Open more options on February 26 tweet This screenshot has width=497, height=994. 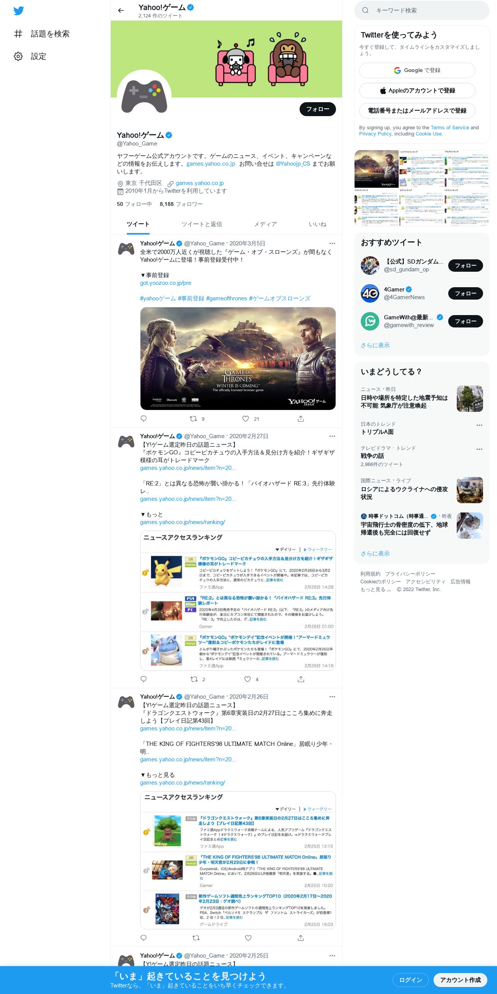(332, 697)
